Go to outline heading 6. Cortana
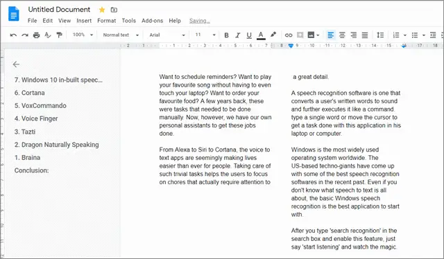The image size is (444, 259). click(29, 93)
